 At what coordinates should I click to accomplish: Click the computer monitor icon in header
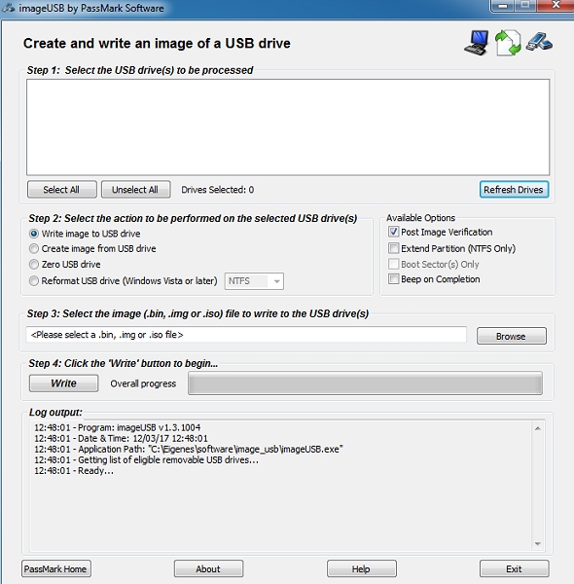click(476, 43)
